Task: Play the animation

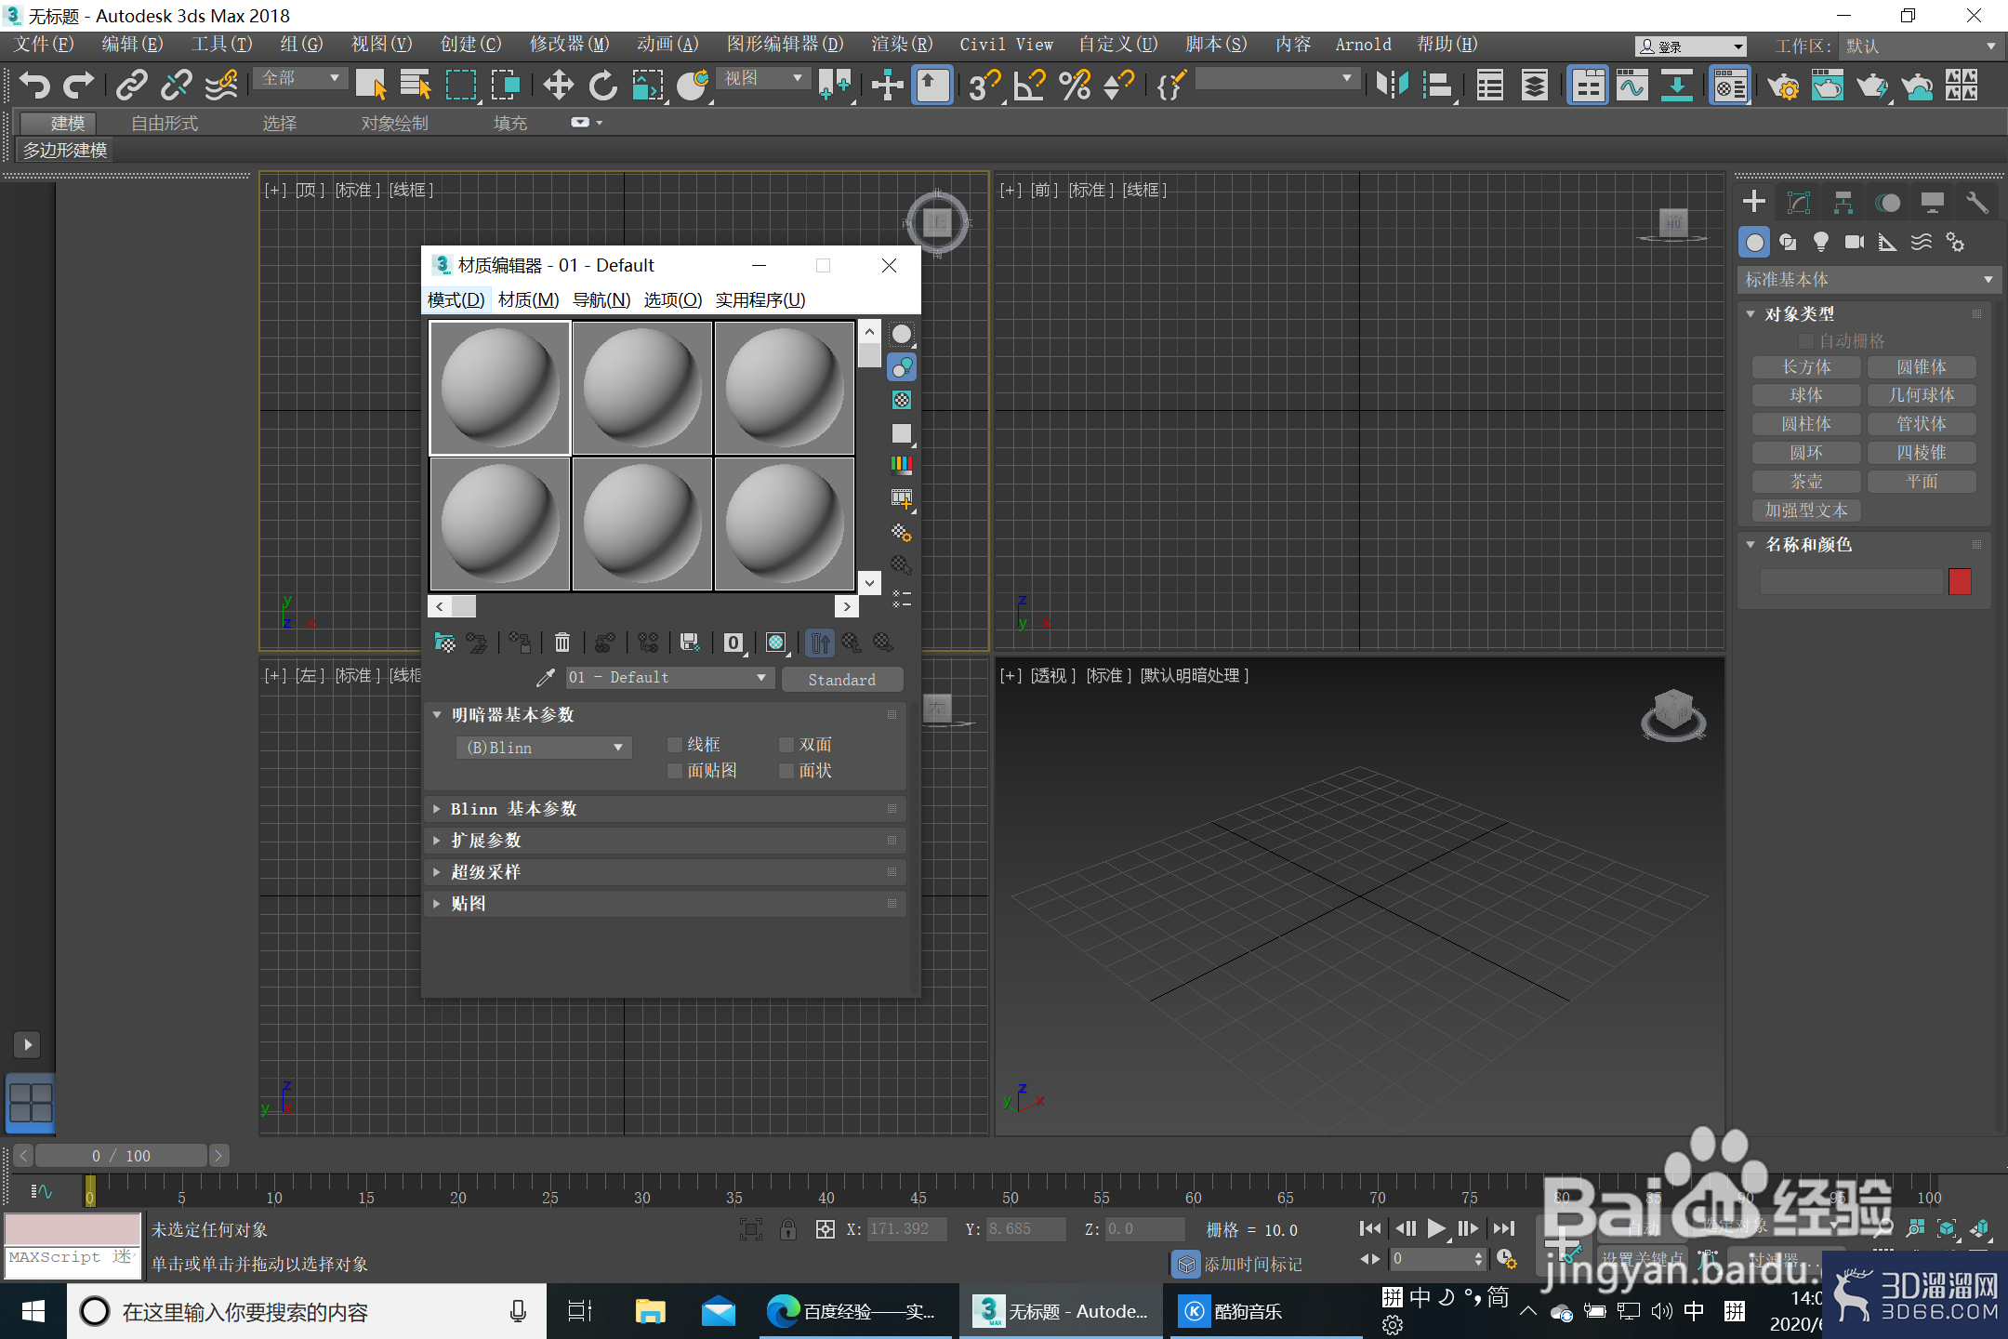Action: coord(1436,1229)
